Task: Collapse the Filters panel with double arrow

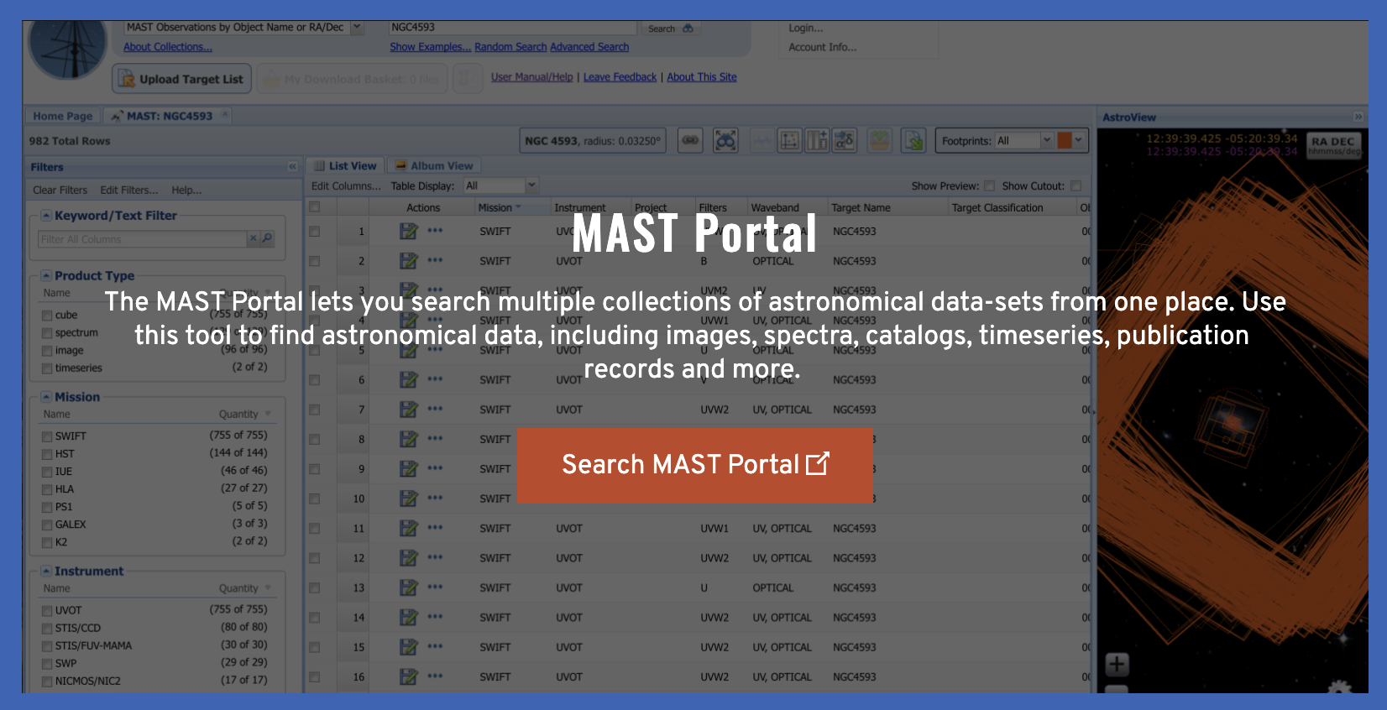Action: (x=292, y=167)
